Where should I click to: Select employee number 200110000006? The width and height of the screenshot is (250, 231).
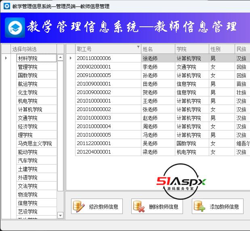click(108, 58)
